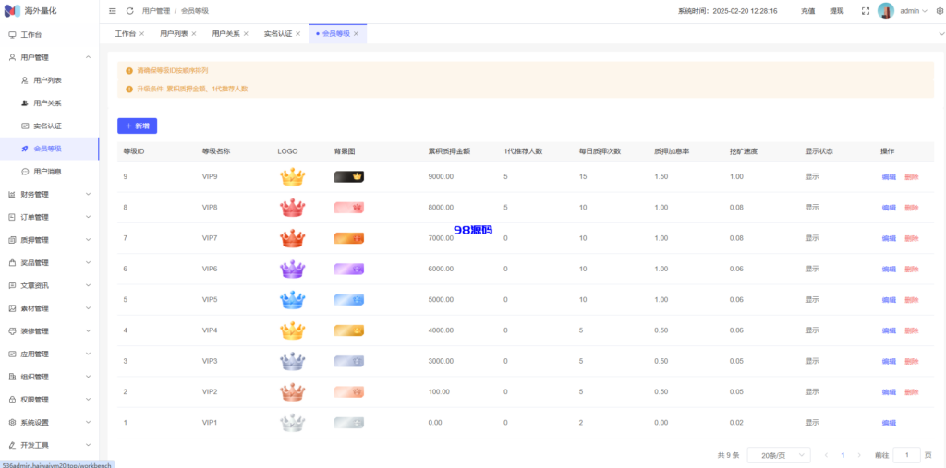
Task: Click 编辑 for the VIP1 row
Action: click(890, 424)
